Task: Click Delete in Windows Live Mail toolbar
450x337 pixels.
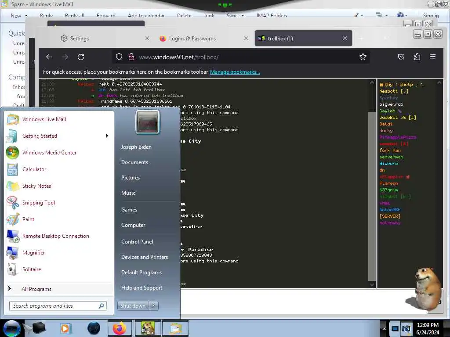Action: (184, 16)
